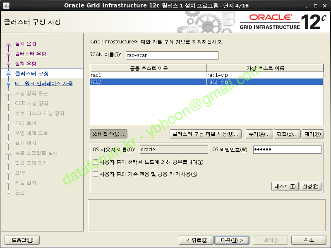Collapse the SSH 접속 section
Viewport: 331px width, 248px height.
pyautogui.click(x=108, y=134)
